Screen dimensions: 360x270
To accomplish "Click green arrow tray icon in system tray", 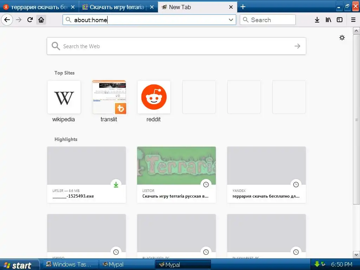I will click(x=317, y=264).
